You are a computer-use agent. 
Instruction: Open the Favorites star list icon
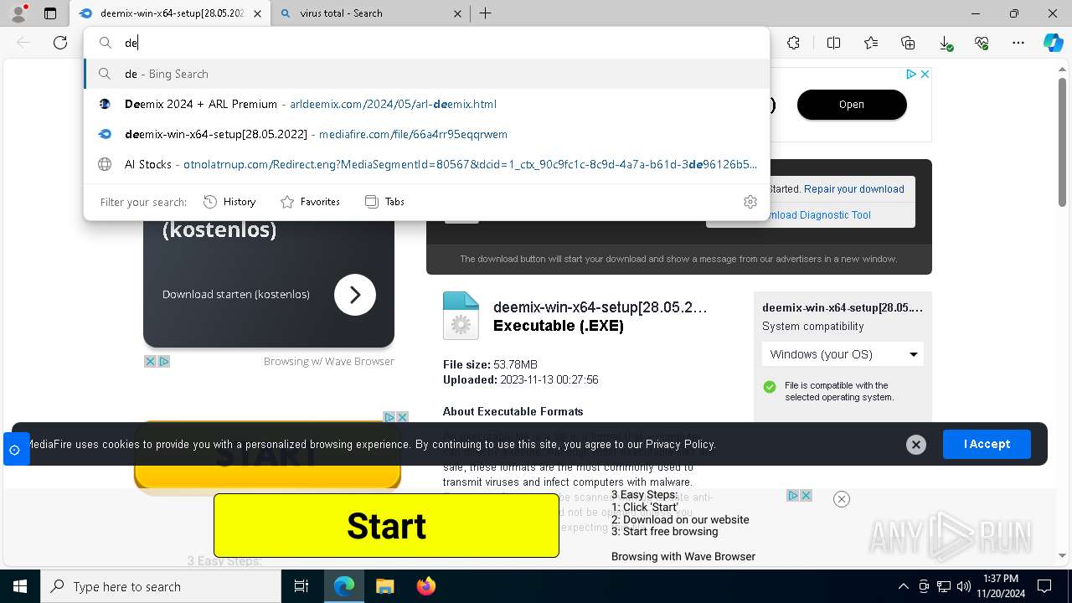click(871, 43)
